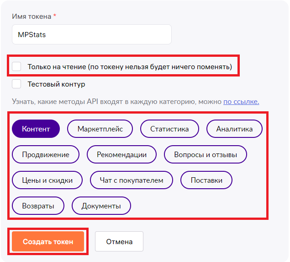The image size is (290, 262).
Task: Select the Статистика category
Action: [x=169, y=129]
